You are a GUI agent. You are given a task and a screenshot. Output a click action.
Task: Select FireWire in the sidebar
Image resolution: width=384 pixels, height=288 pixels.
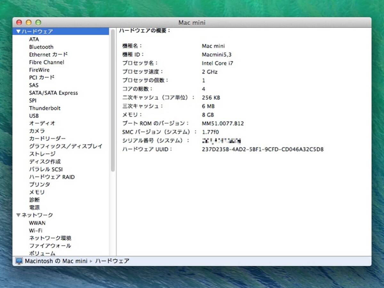[39, 70]
